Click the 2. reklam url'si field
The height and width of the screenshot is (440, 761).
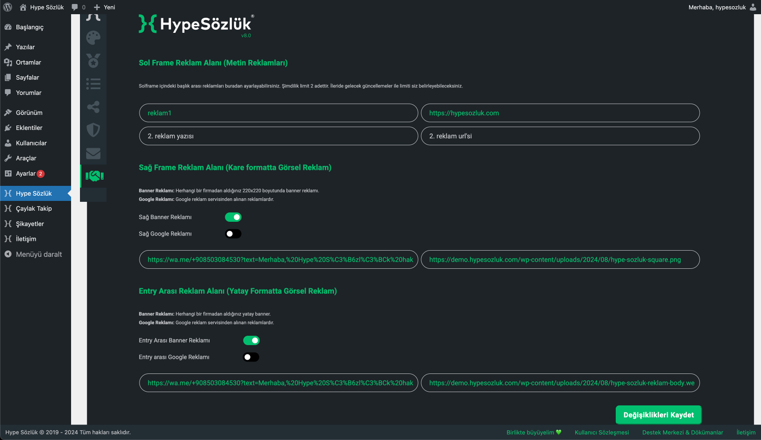560,136
